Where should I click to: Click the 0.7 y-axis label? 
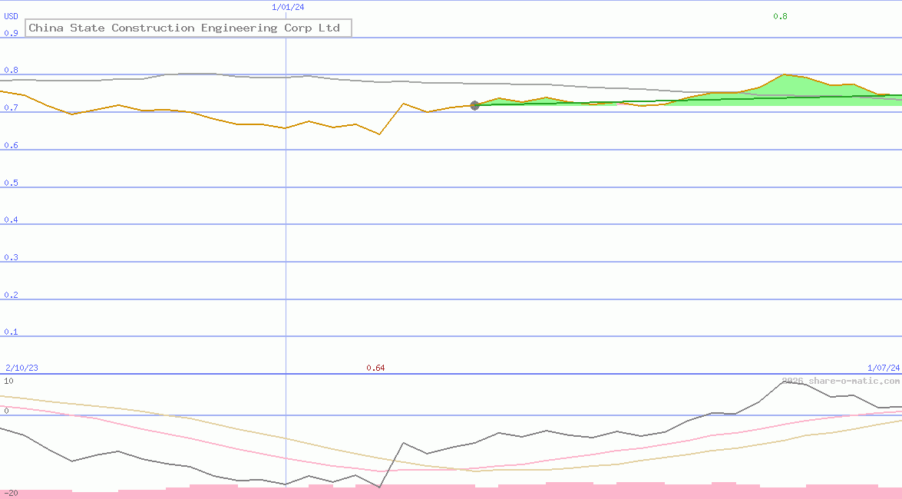pos(11,107)
